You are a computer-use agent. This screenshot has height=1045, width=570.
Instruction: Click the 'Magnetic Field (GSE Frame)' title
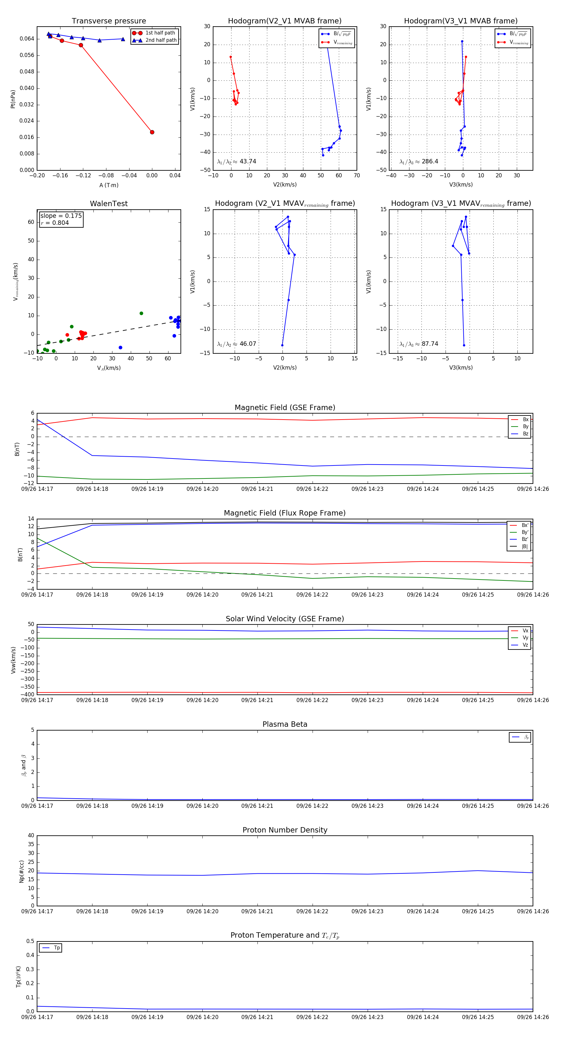coord(285,408)
